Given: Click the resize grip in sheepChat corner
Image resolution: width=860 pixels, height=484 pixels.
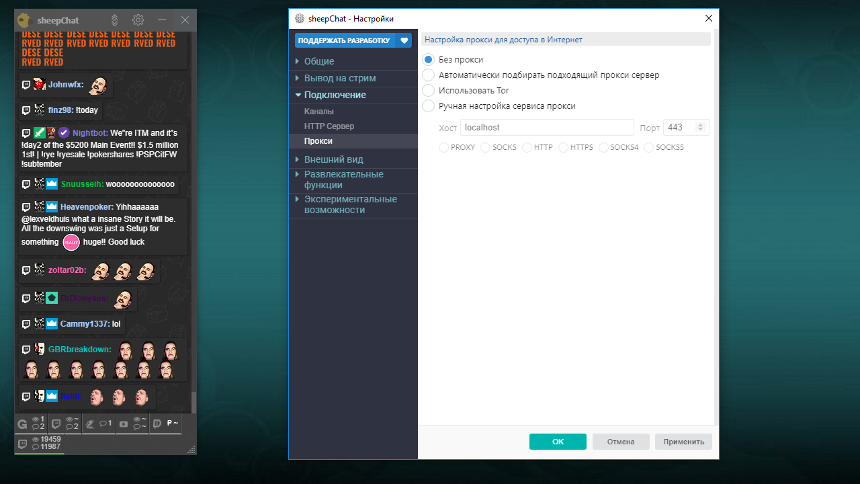Looking at the screenshot, I should click(191, 449).
